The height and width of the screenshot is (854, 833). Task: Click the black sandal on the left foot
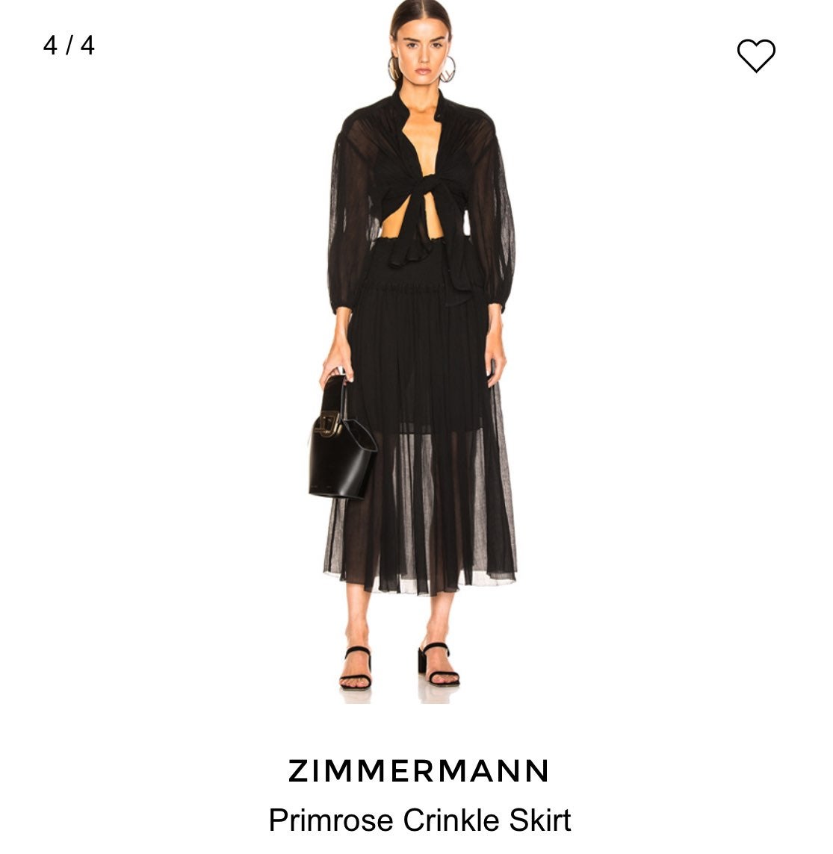[x=356, y=668]
